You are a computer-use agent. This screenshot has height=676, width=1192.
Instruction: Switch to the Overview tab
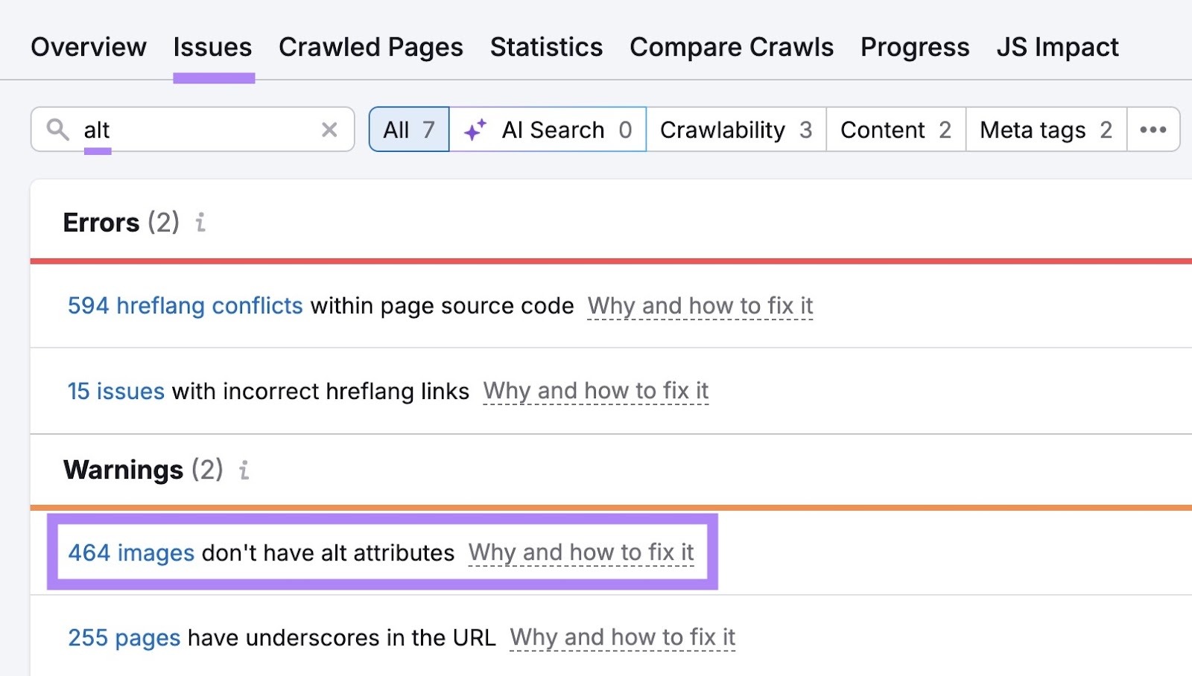click(x=88, y=46)
